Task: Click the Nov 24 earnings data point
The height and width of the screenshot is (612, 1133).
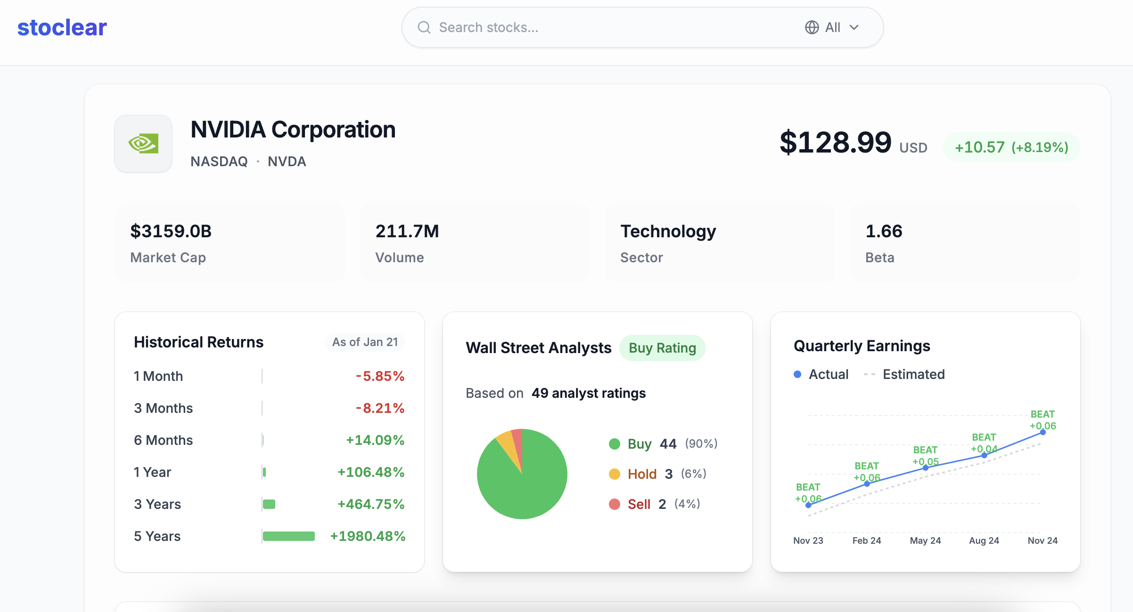Action: (1043, 432)
